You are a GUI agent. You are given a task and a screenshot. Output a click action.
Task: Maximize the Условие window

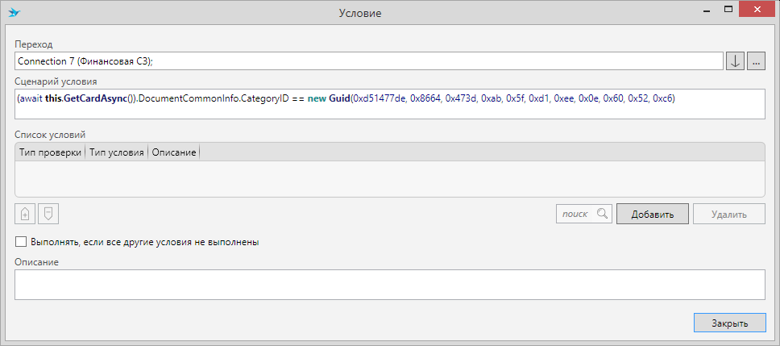coord(728,11)
